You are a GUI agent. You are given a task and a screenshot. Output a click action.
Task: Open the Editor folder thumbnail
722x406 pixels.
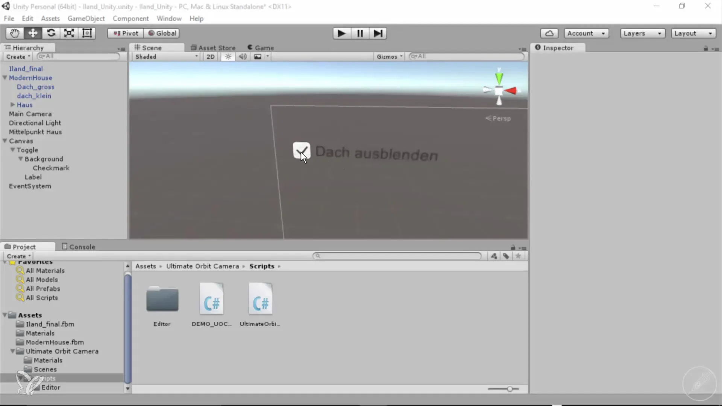[x=162, y=299]
